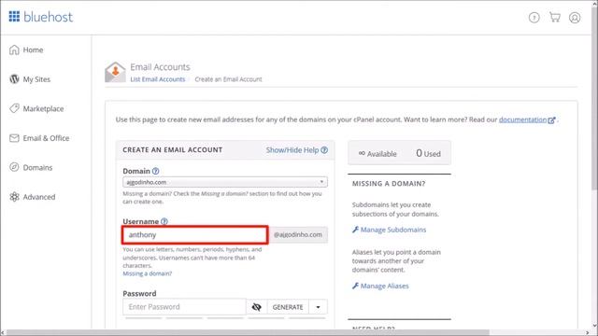Click the Show/Hide Help link

292,150
